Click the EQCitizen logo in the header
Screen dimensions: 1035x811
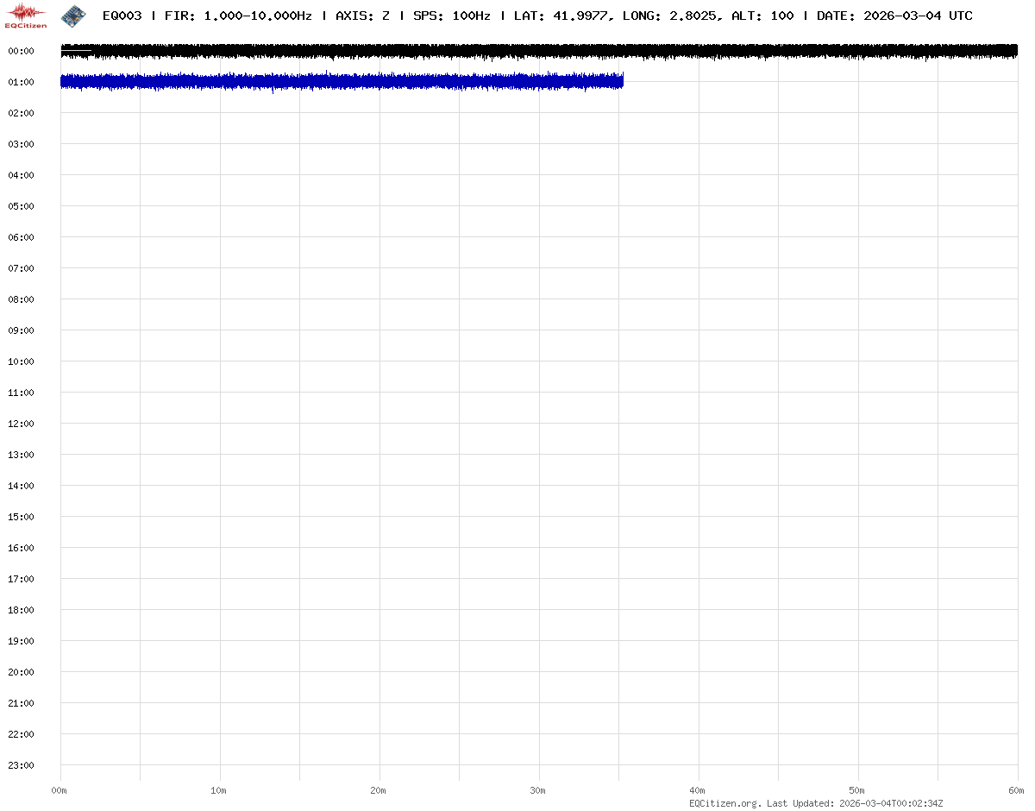(x=26, y=16)
